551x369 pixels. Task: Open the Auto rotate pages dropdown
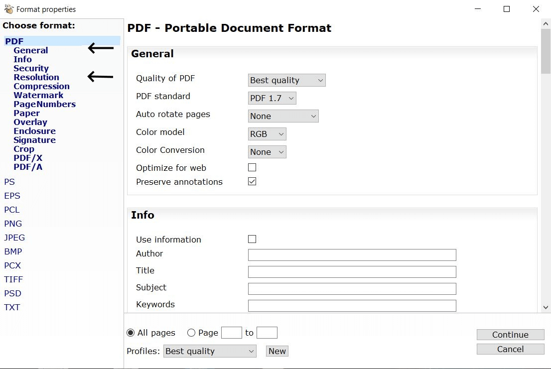pos(283,116)
